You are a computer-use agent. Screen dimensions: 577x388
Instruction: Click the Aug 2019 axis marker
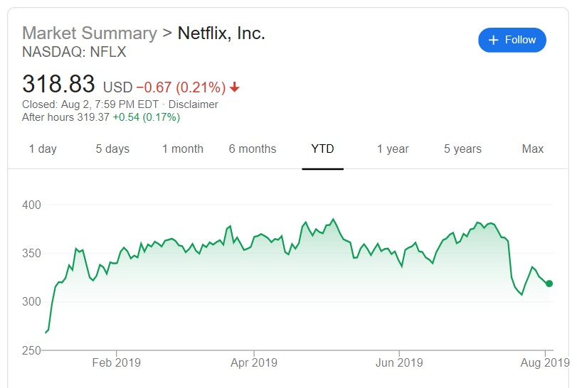(545, 362)
